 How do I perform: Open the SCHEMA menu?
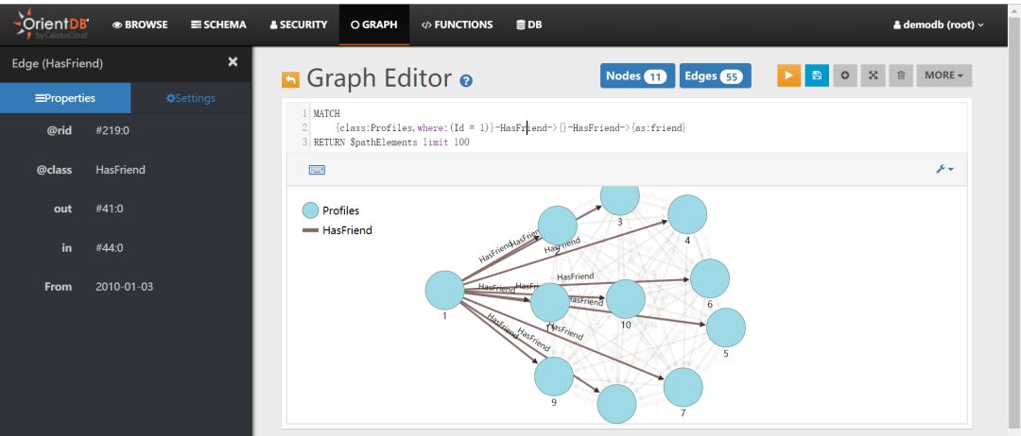point(218,25)
